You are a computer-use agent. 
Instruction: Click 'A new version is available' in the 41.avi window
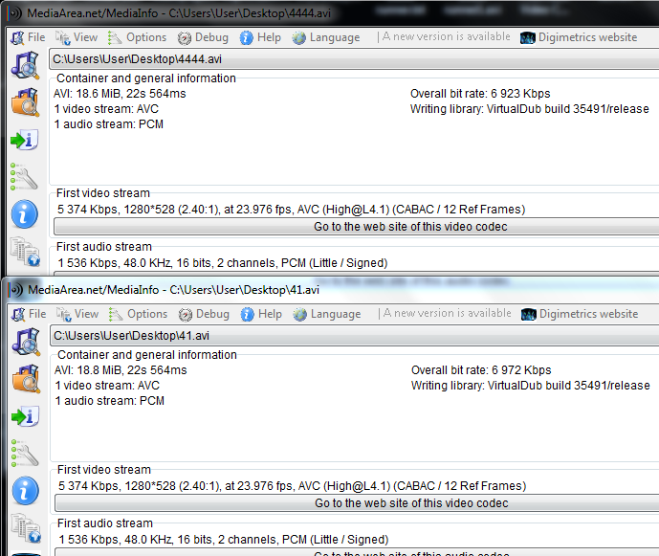[447, 313]
